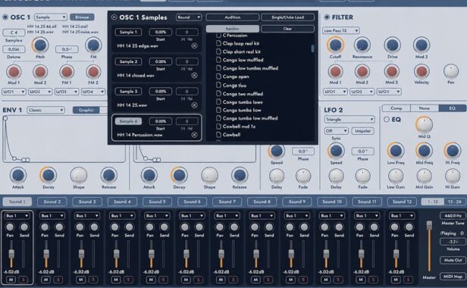467x288 pixels.
Task: Click the OSC 1 FM 2 red knob
Action: 93,72
